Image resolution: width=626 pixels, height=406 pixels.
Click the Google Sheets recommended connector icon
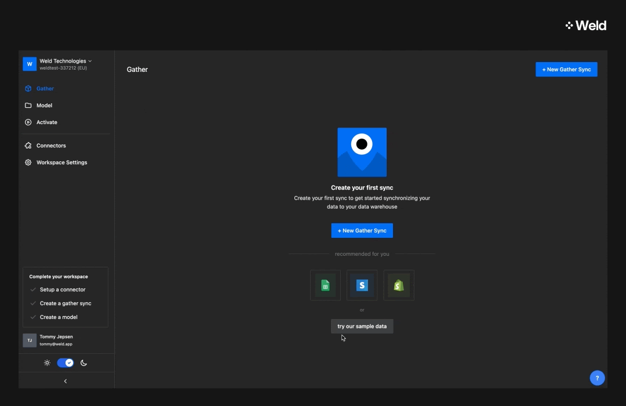pyautogui.click(x=325, y=285)
